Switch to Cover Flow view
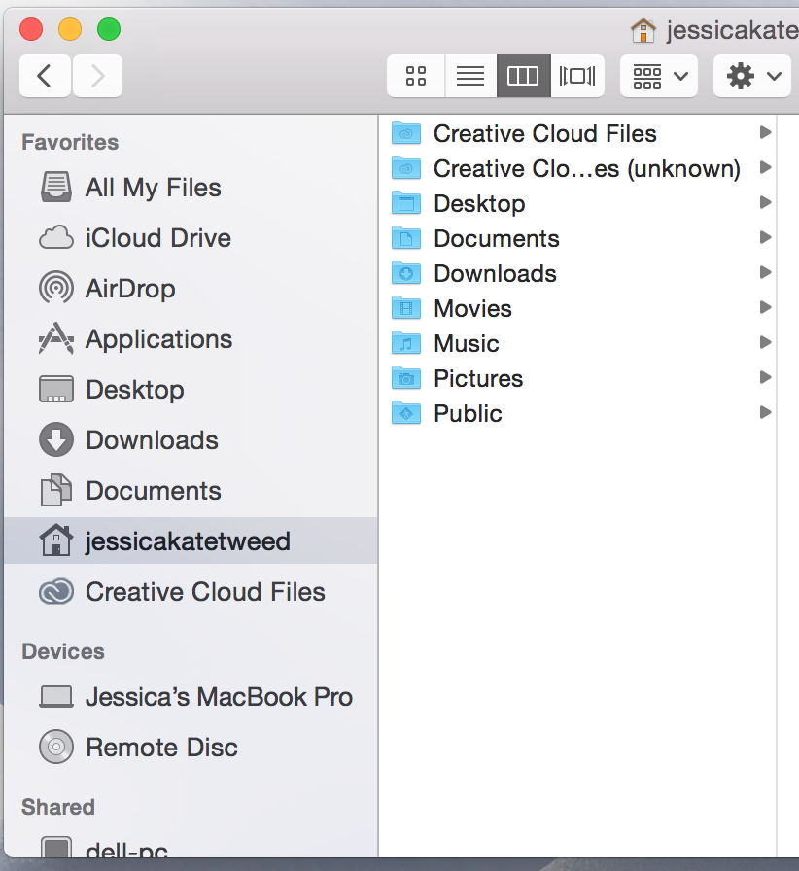Viewport: 799px width, 871px height. pyautogui.click(x=577, y=76)
